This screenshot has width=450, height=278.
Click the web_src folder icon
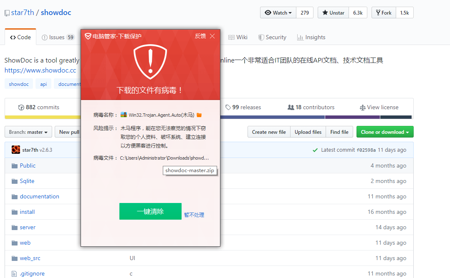[x=14, y=258]
